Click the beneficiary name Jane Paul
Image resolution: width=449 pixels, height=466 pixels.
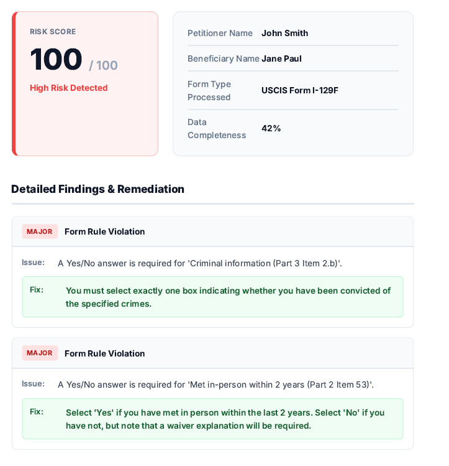point(281,58)
